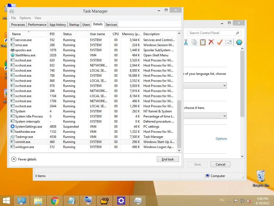
Task: Click the network icon in system tray
Action: [x=242, y=201]
